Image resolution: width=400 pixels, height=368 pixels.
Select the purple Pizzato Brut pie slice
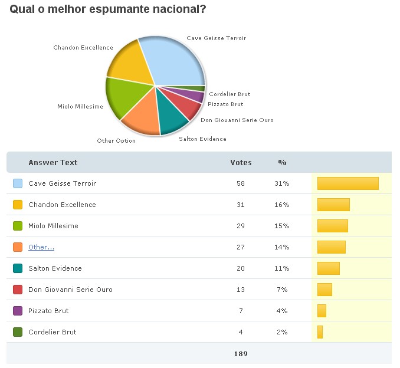(x=195, y=96)
